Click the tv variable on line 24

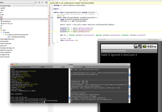coord(77,40)
